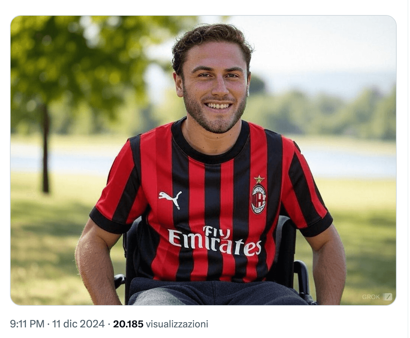The width and height of the screenshot is (410, 338).
Task: Click the Fly Emirates sponsor text
Action: pos(215,241)
